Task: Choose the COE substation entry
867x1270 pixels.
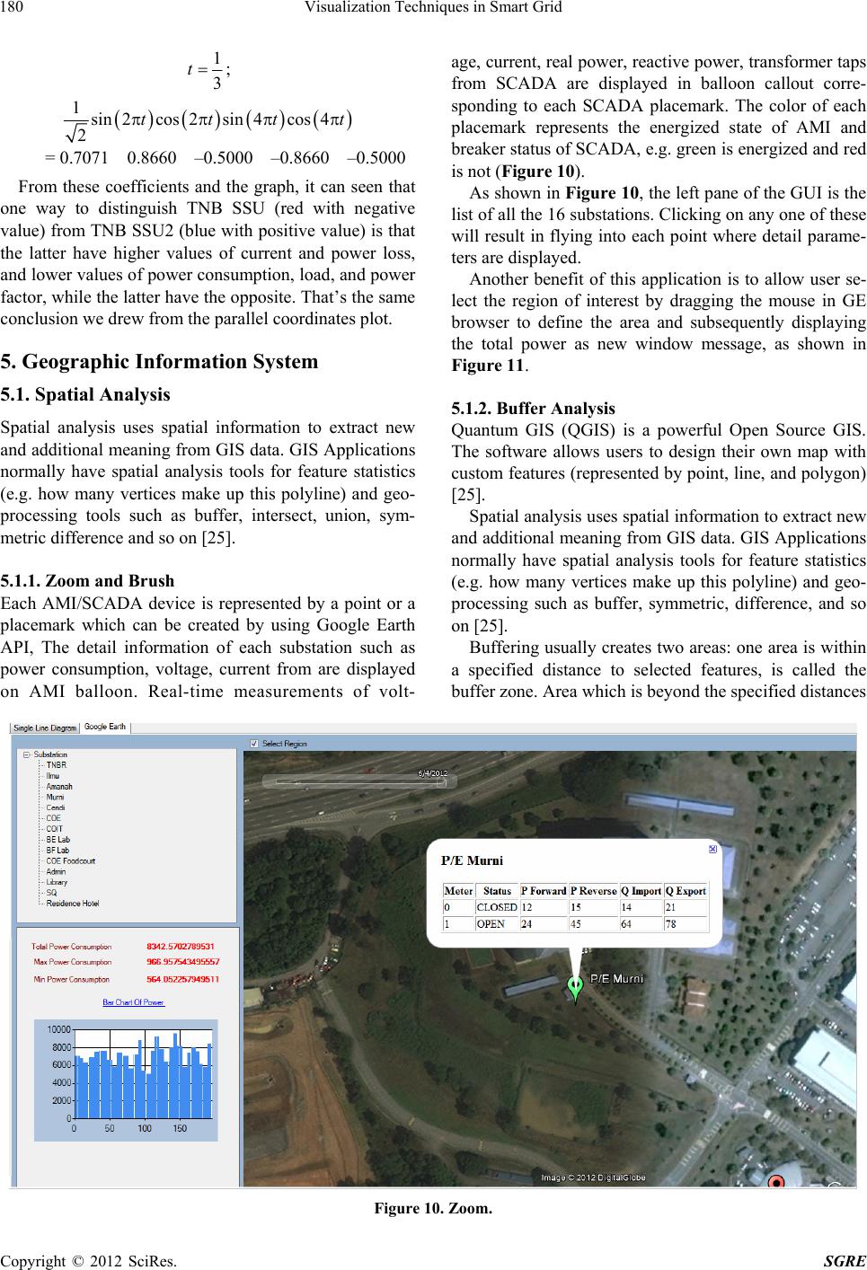Action: 53,817
